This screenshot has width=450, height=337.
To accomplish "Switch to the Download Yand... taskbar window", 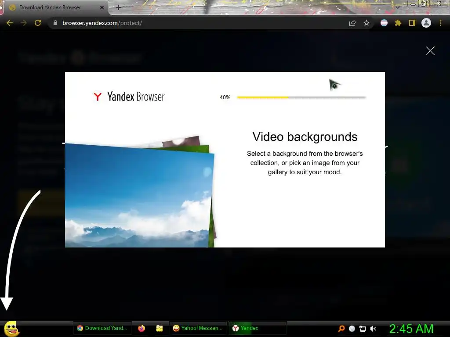I will [102, 328].
